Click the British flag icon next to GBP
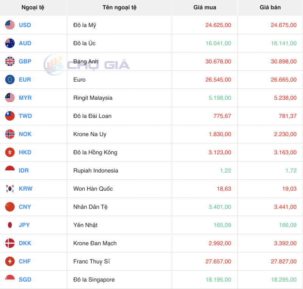The height and width of the screenshot is (289, 303). [10, 61]
